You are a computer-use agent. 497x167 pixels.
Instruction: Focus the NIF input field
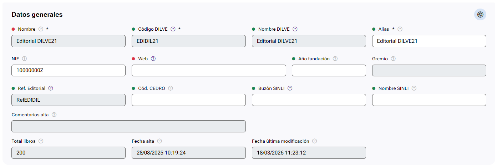[x=69, y=71]
